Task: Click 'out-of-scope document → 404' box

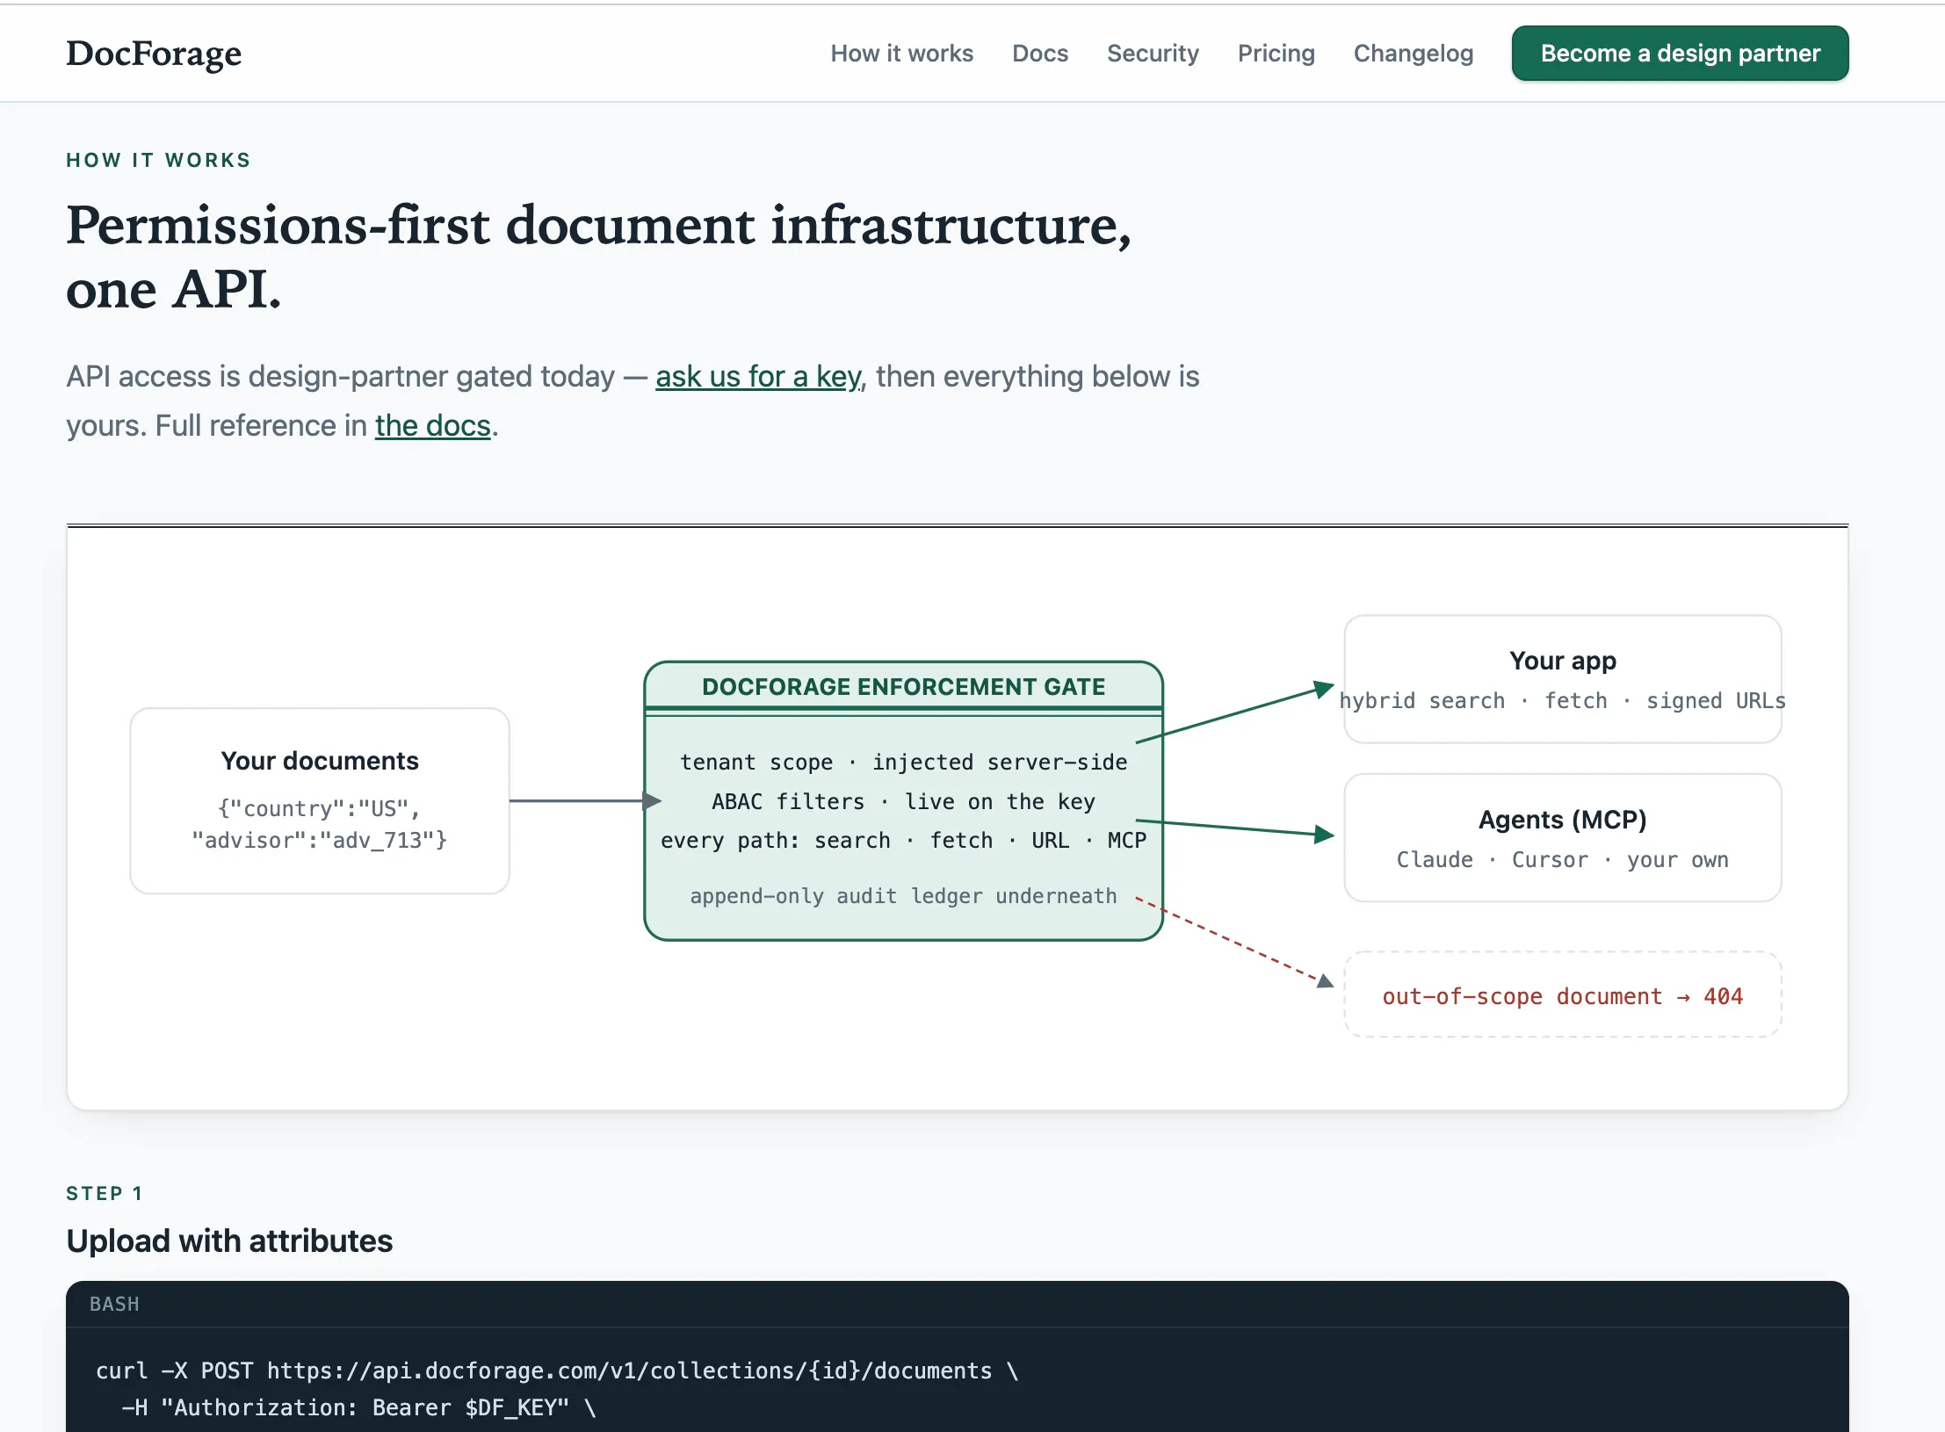Action: click(1563, 995)
